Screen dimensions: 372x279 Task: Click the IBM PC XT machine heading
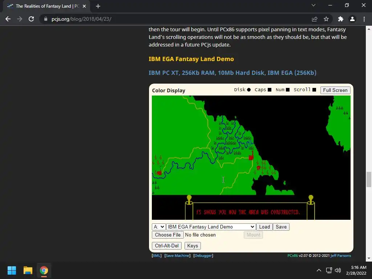[232, 73]
